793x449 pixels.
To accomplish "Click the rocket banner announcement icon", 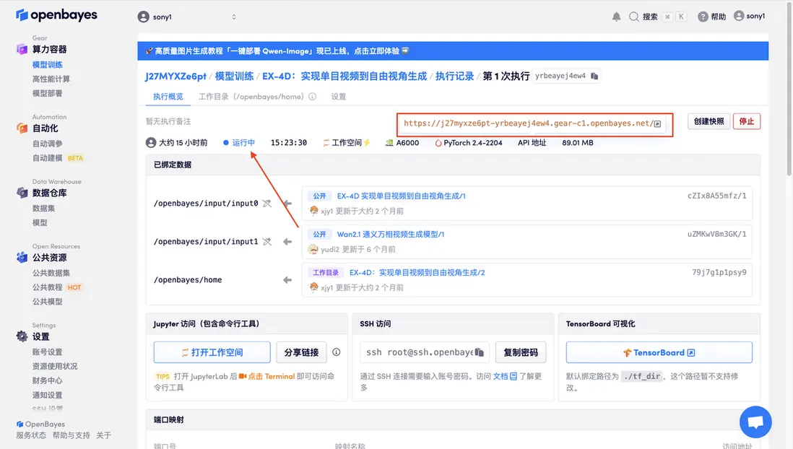I will click(x=149, y=51).
